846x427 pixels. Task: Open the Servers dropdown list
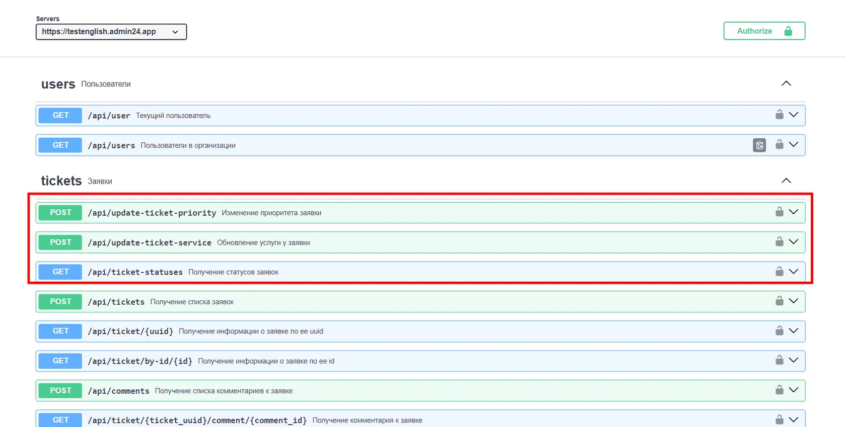point(111,32)
